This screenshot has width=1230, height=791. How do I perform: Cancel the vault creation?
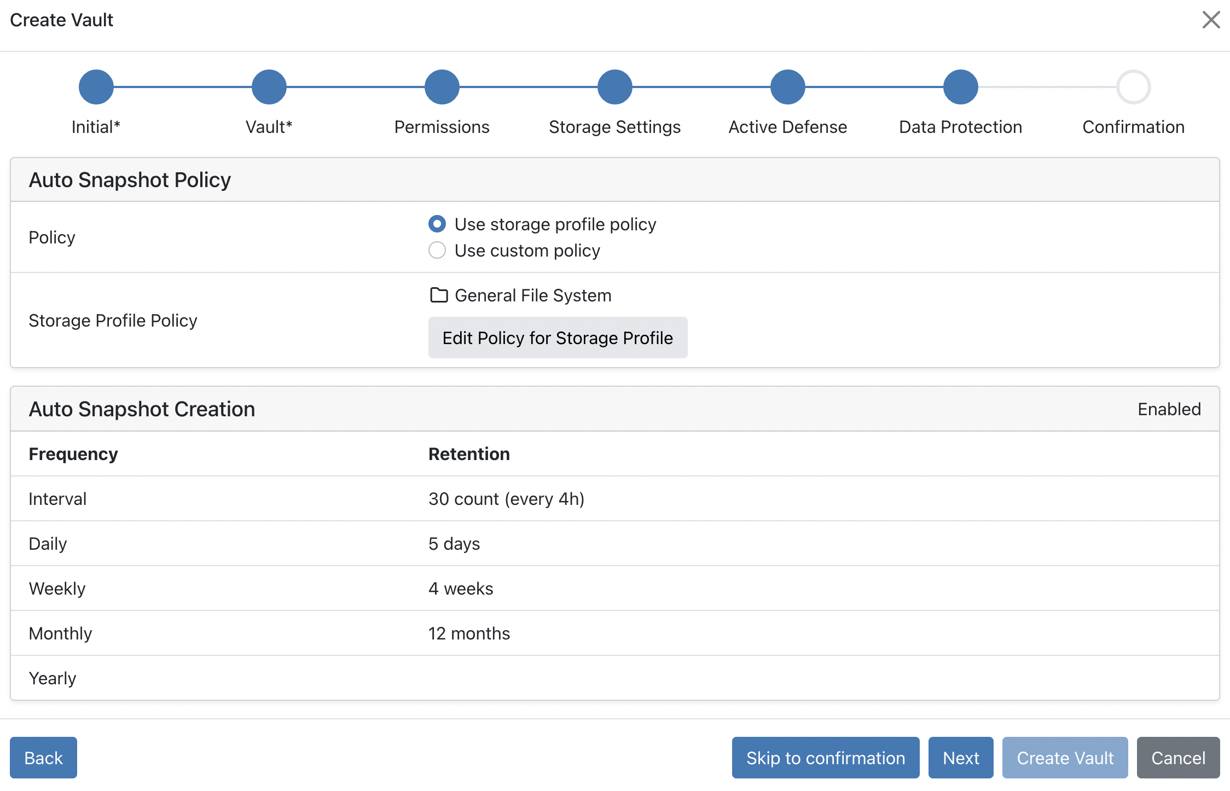1178,758
